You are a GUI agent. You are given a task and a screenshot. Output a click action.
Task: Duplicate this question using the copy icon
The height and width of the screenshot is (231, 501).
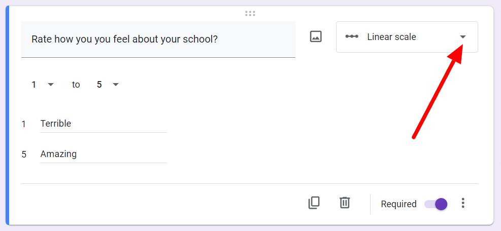(314, 203)
